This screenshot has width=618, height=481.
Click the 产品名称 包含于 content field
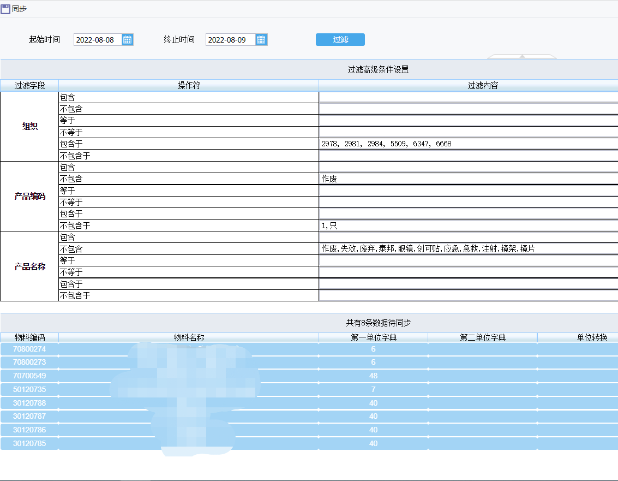tap(469, 284)
